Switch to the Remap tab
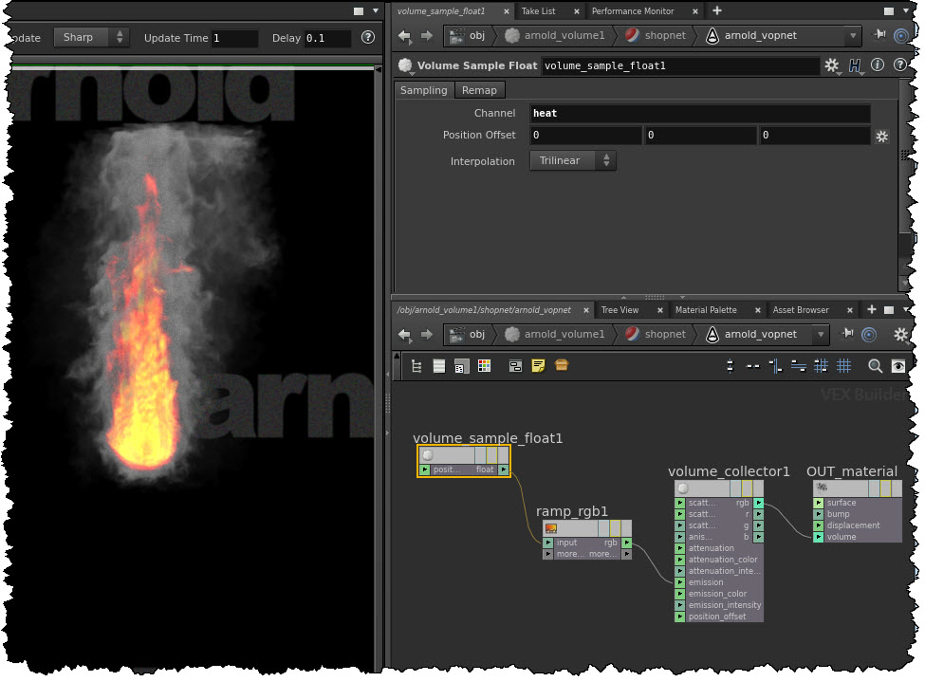This screenshot has height=681, width=925. pyautogui.click(x=479, y=90)
